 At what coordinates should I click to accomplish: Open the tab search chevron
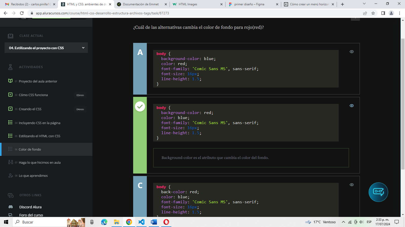(364, 4)
